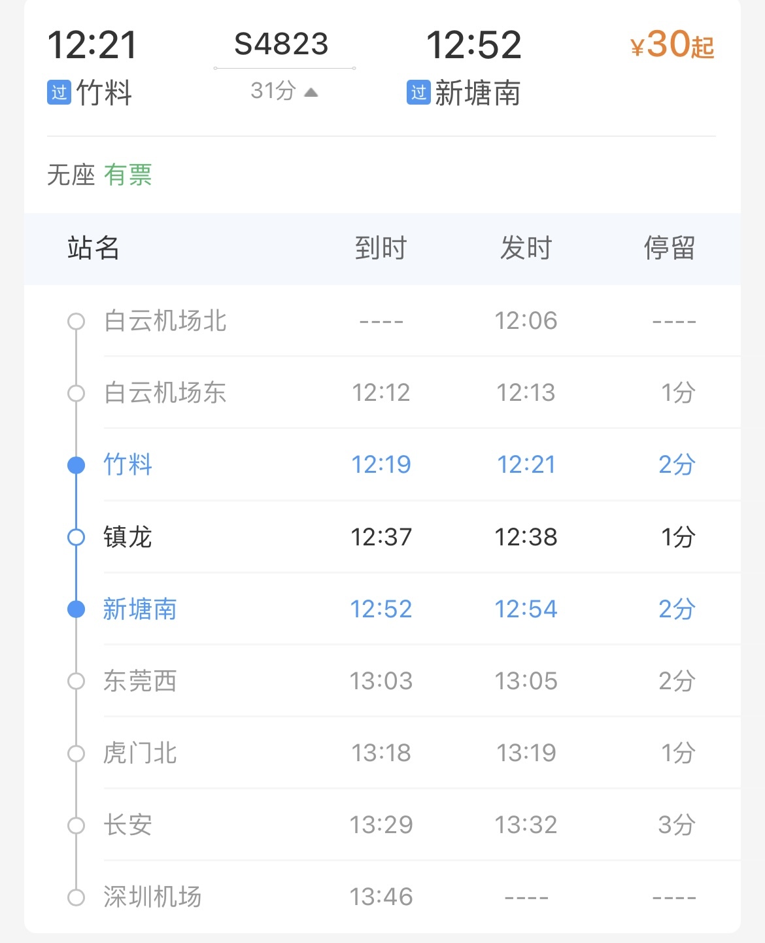Select the 长安 station row

click(x=382, y=825)
